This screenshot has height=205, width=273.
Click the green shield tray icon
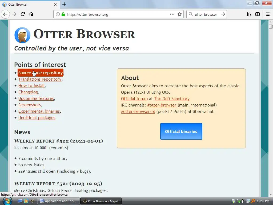pos(239,201)
